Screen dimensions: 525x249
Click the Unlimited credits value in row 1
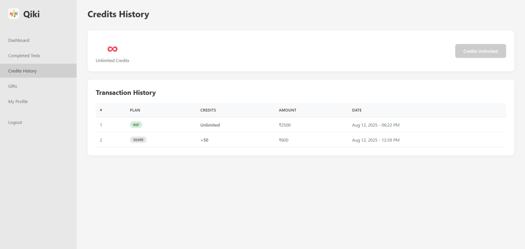[x=210, y=125]
